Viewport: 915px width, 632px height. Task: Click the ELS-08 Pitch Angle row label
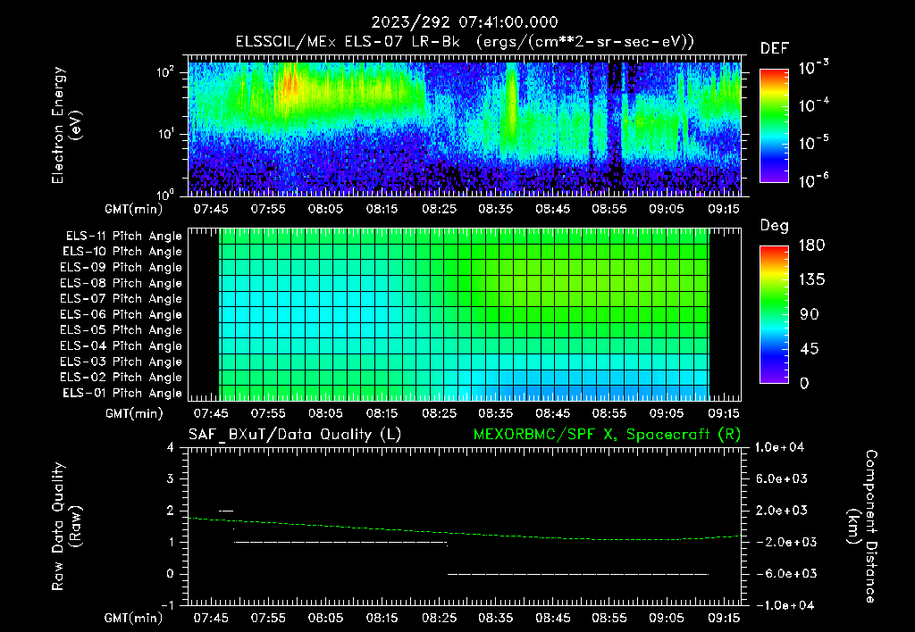[121, 283]
